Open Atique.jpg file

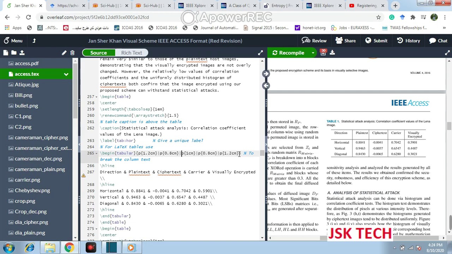coord(26,85)
